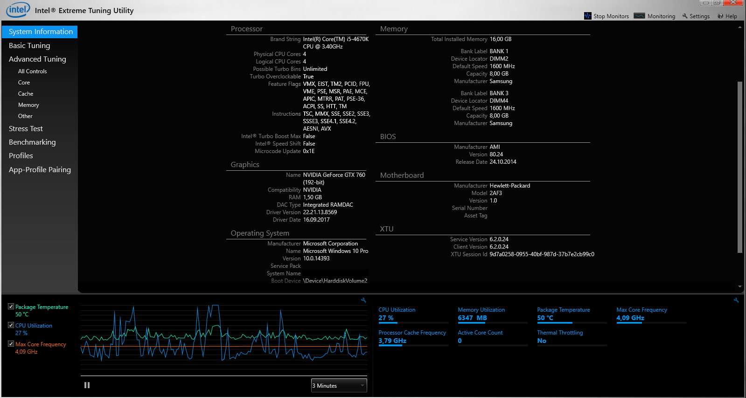Click the XTU Session Id value
Screen dimensions: 746x398
click(x=542, y=254)
